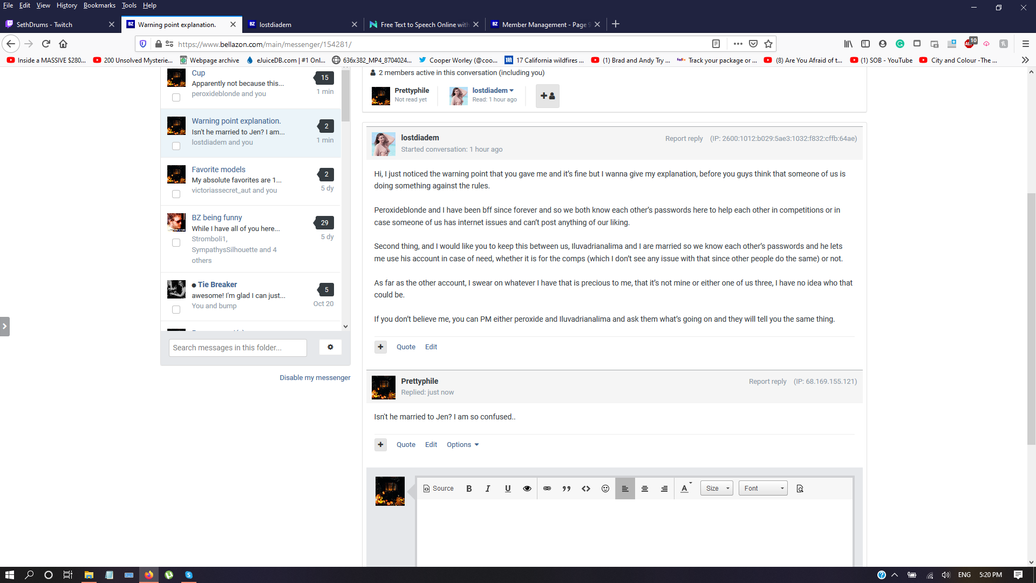Open the Options menu under Prettyphile's reply

[x=462, y=445]
